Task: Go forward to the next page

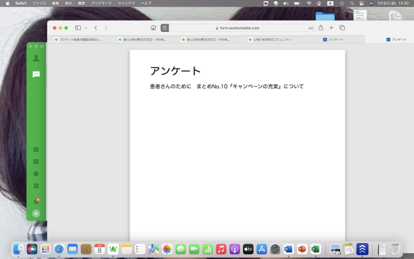Action: tap(106, 28)
